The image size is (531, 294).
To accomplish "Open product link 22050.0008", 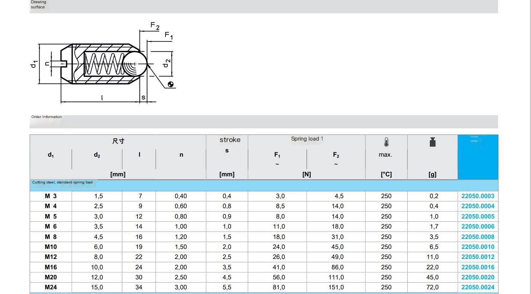I will [x=478, y=237].
